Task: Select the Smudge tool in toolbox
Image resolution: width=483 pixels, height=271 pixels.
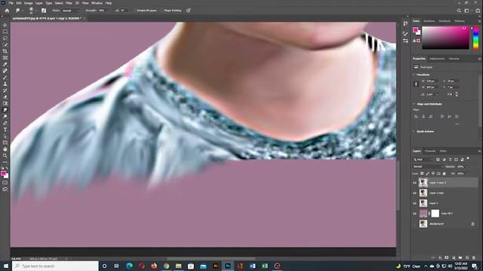Action: [x=5, y=110]
